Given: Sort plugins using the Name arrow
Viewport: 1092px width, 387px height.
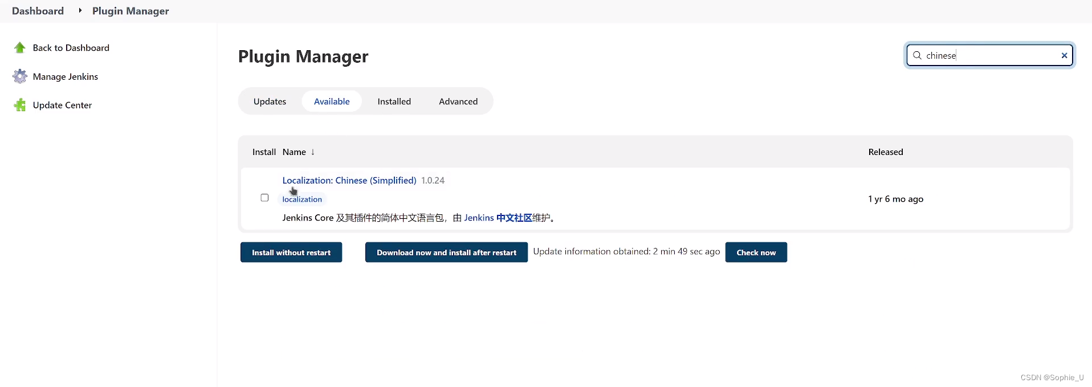Looking at the screenshot, I should tap(312, 152).
